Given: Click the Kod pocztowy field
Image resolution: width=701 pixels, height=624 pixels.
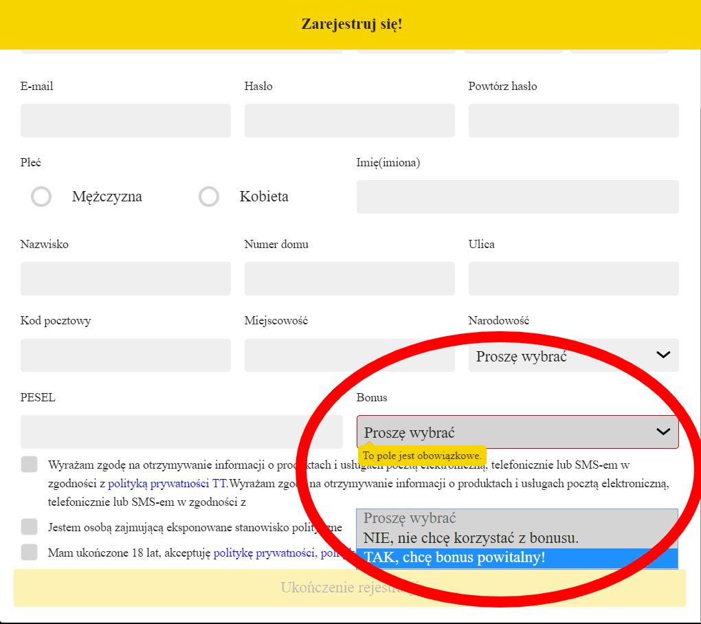Looking at the screenshot, I should click(x=126, y=355).
